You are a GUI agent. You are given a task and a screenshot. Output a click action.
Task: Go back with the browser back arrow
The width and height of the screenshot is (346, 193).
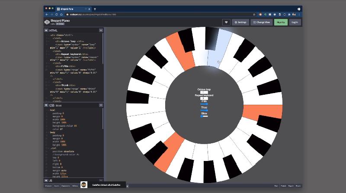click(47, 14)
